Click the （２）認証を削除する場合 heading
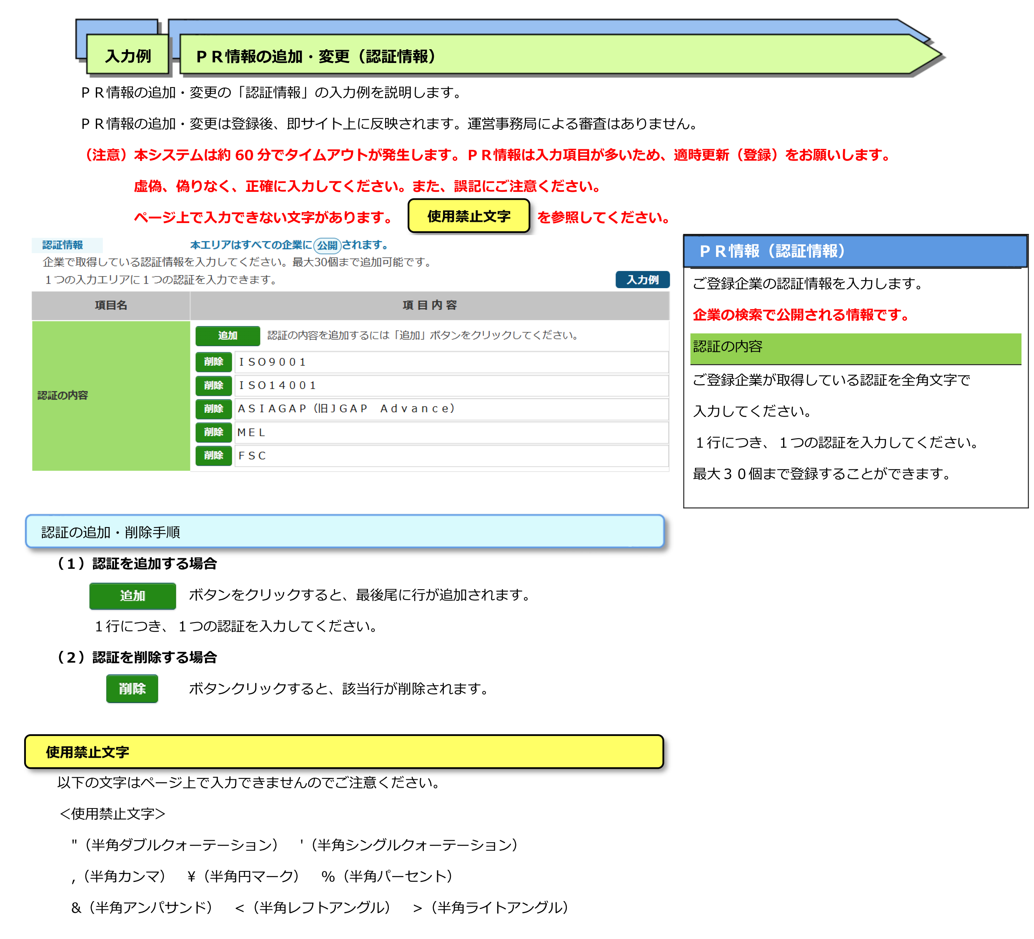Screen dimensions: 1034x939 pos(135,657)
